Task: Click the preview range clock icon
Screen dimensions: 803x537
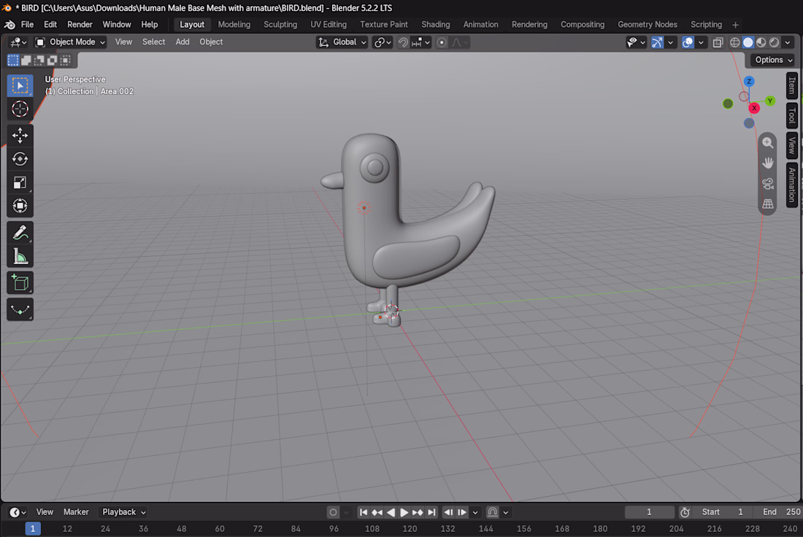Action: coord(685,512)
